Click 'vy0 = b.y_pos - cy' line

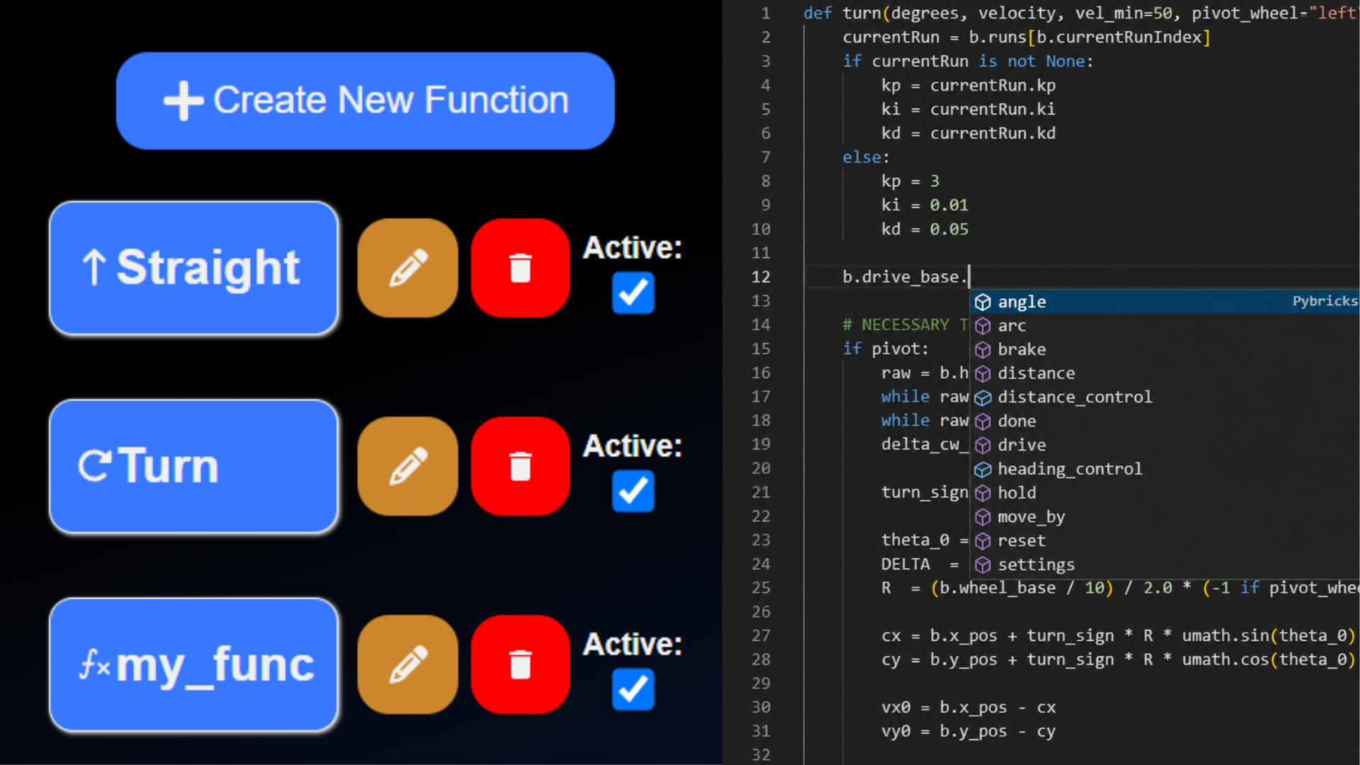(968, 732)
